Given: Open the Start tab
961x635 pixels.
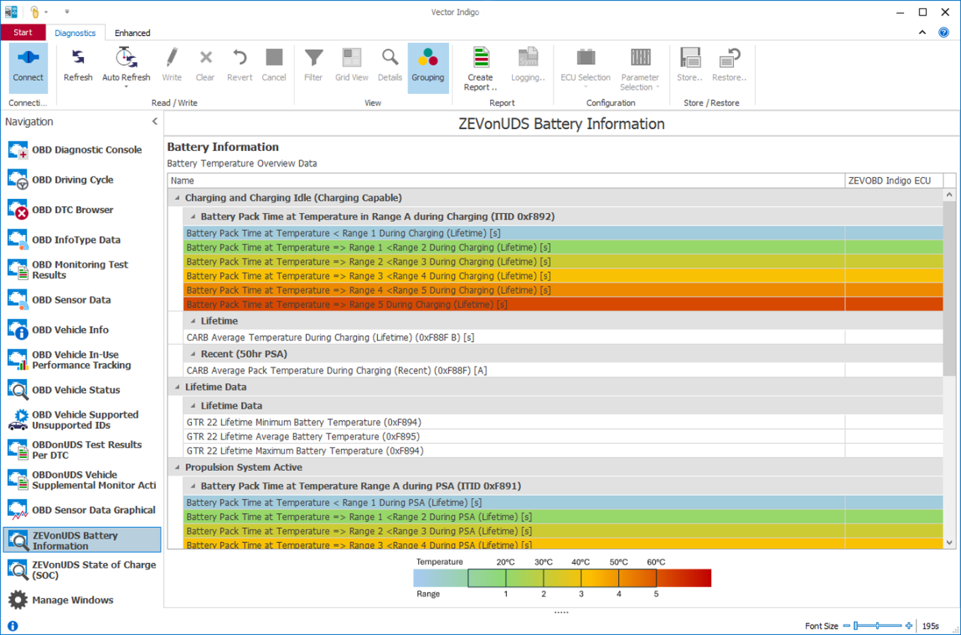Looking at the screenshot, I should [x=23, y=32].
